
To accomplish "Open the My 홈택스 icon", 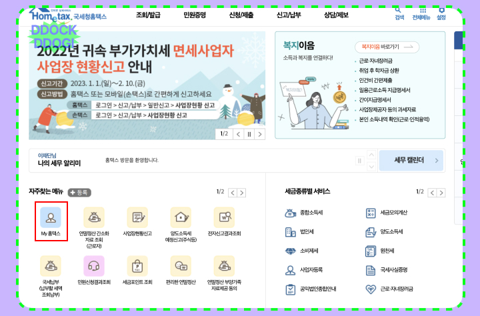I will [x=51, y=217].
